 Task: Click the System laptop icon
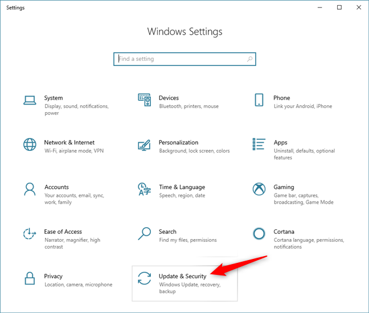click(30, 100)
